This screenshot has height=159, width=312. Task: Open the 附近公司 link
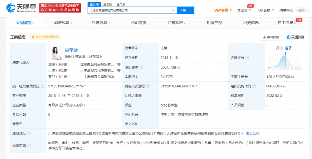pos(252,133)
